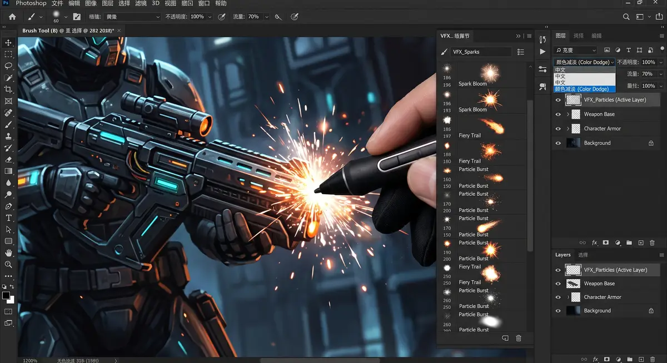Screen dimensions: 667x363
Task: Select the Clone Stamp tool
Action: tap(8, 136)
